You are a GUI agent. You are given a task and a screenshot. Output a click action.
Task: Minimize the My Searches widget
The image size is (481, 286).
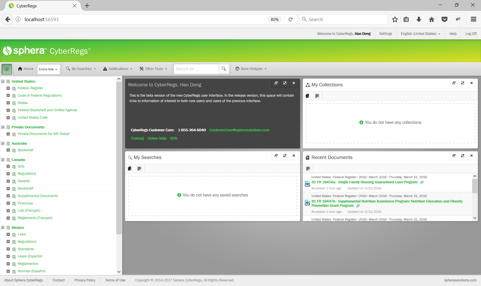point(276,156)
